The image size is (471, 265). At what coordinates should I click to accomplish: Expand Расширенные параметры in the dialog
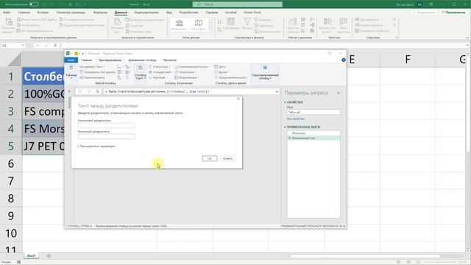(x=96, y=146)
